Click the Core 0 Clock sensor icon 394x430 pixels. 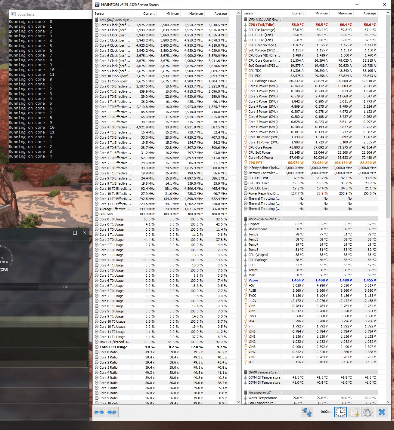point(97,25)
